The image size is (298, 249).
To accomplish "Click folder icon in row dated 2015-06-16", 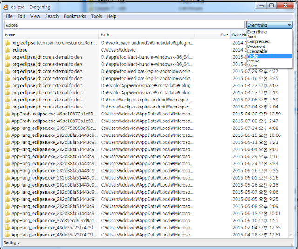I will pos(7,79).
